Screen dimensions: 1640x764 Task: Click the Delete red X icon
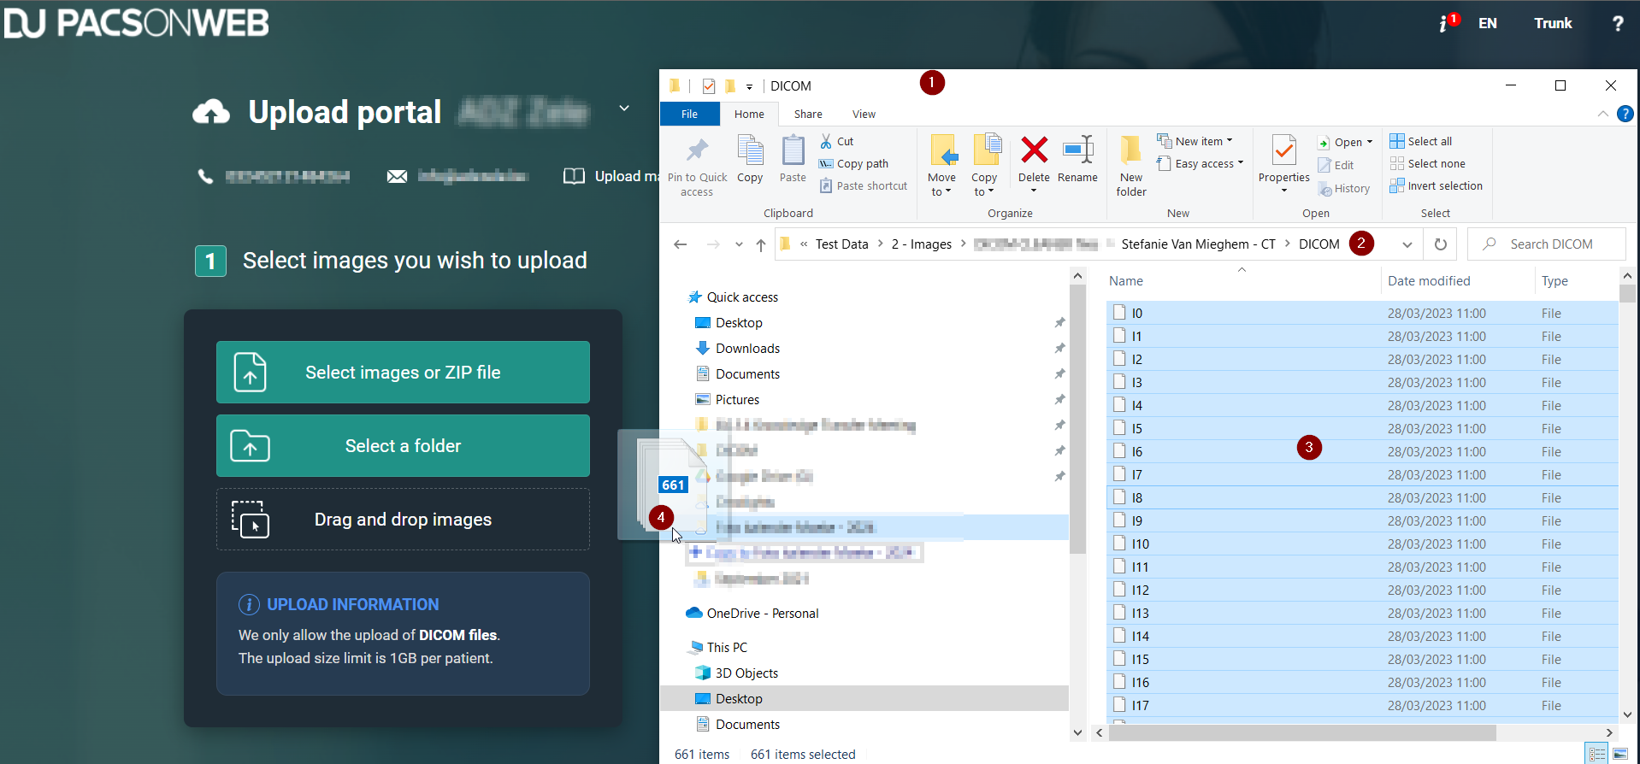point(1034,150)
